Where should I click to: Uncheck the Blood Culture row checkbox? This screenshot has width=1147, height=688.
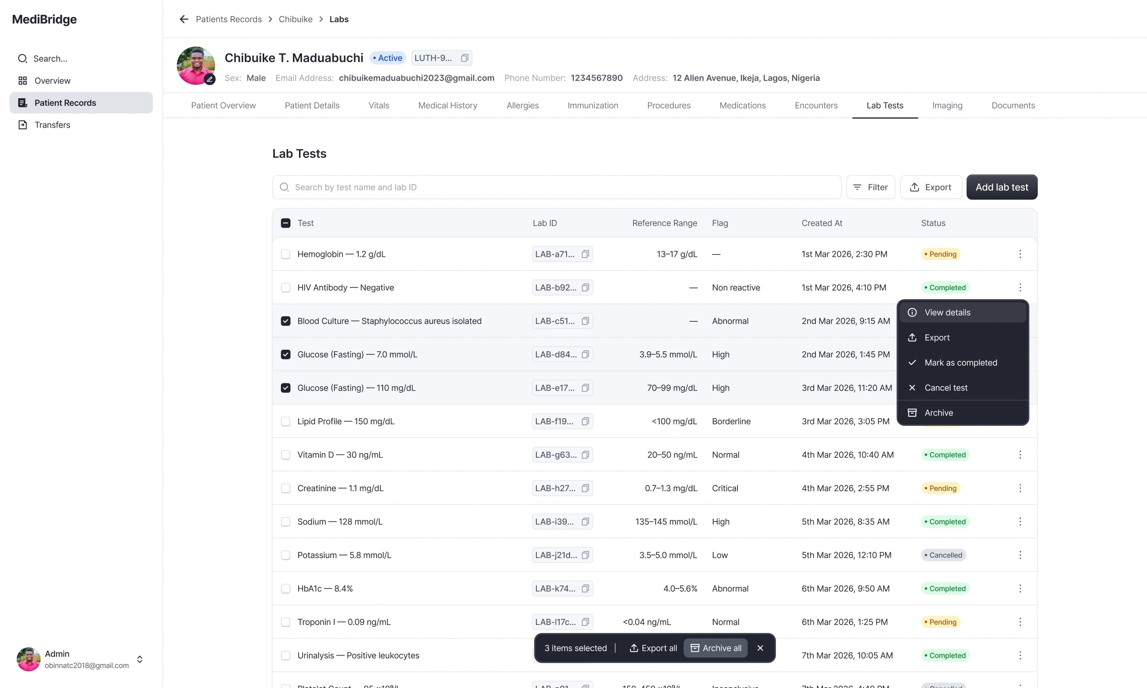pyautogui.click(x=286, y=321)
